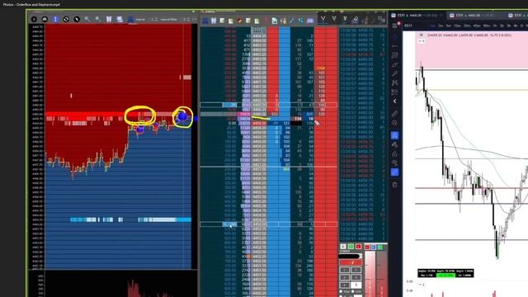528x297 pixels.
Task: Select the 15m timeframe in TradingView
Action: pyautogui.click(x=457, y=26)
